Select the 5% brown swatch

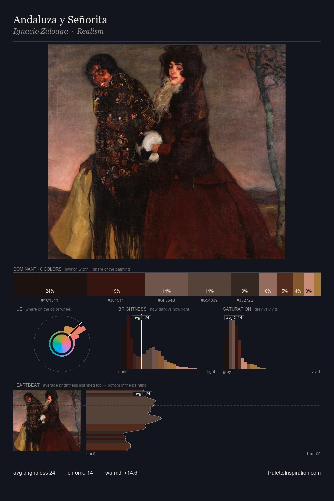pos(285,284)
